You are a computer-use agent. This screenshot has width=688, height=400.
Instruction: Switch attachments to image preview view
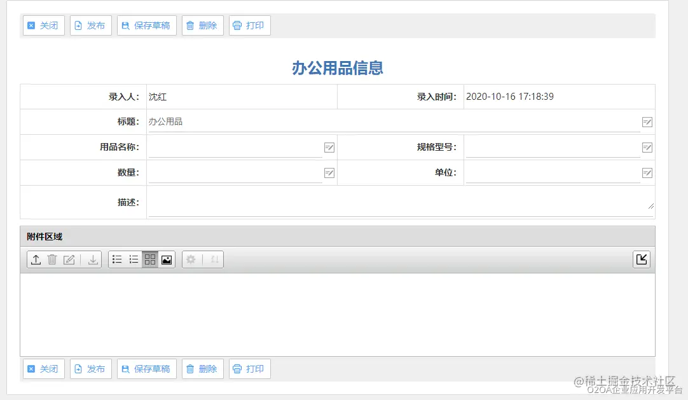pos(167,259)
